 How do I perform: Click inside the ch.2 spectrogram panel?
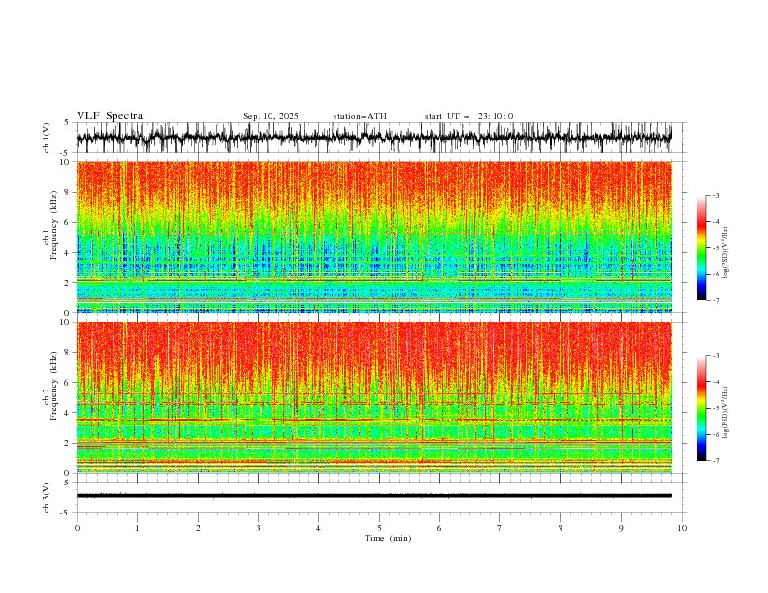coord(373,397)
